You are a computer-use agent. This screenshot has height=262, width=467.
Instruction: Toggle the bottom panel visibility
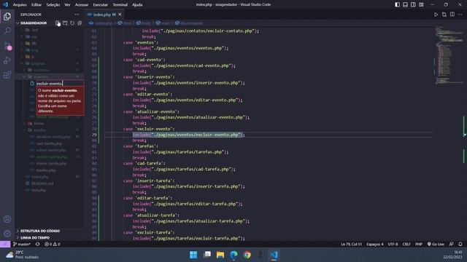click(x=406, y=4)
